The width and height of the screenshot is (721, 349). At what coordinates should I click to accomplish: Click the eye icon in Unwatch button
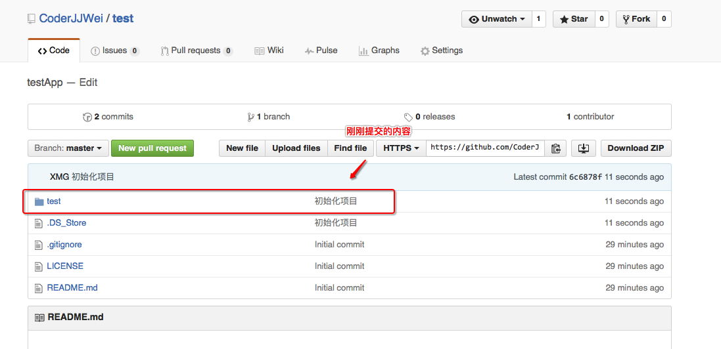[474, 19]
